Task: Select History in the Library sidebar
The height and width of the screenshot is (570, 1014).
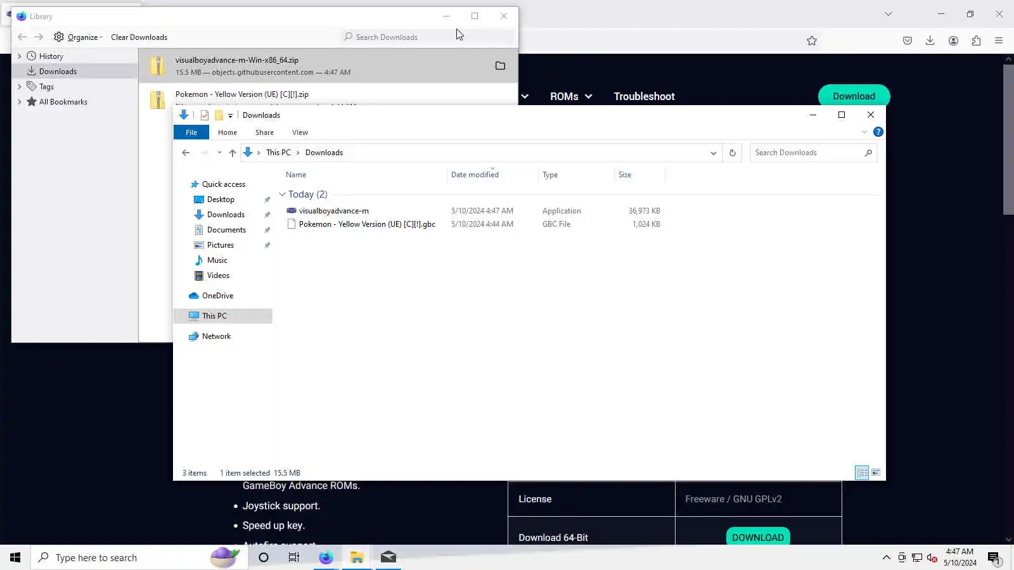Action: point(51,56)
